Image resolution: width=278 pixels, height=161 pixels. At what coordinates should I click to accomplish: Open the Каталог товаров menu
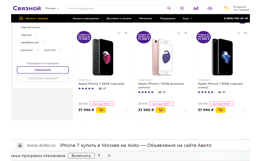(x=33, y=19)
